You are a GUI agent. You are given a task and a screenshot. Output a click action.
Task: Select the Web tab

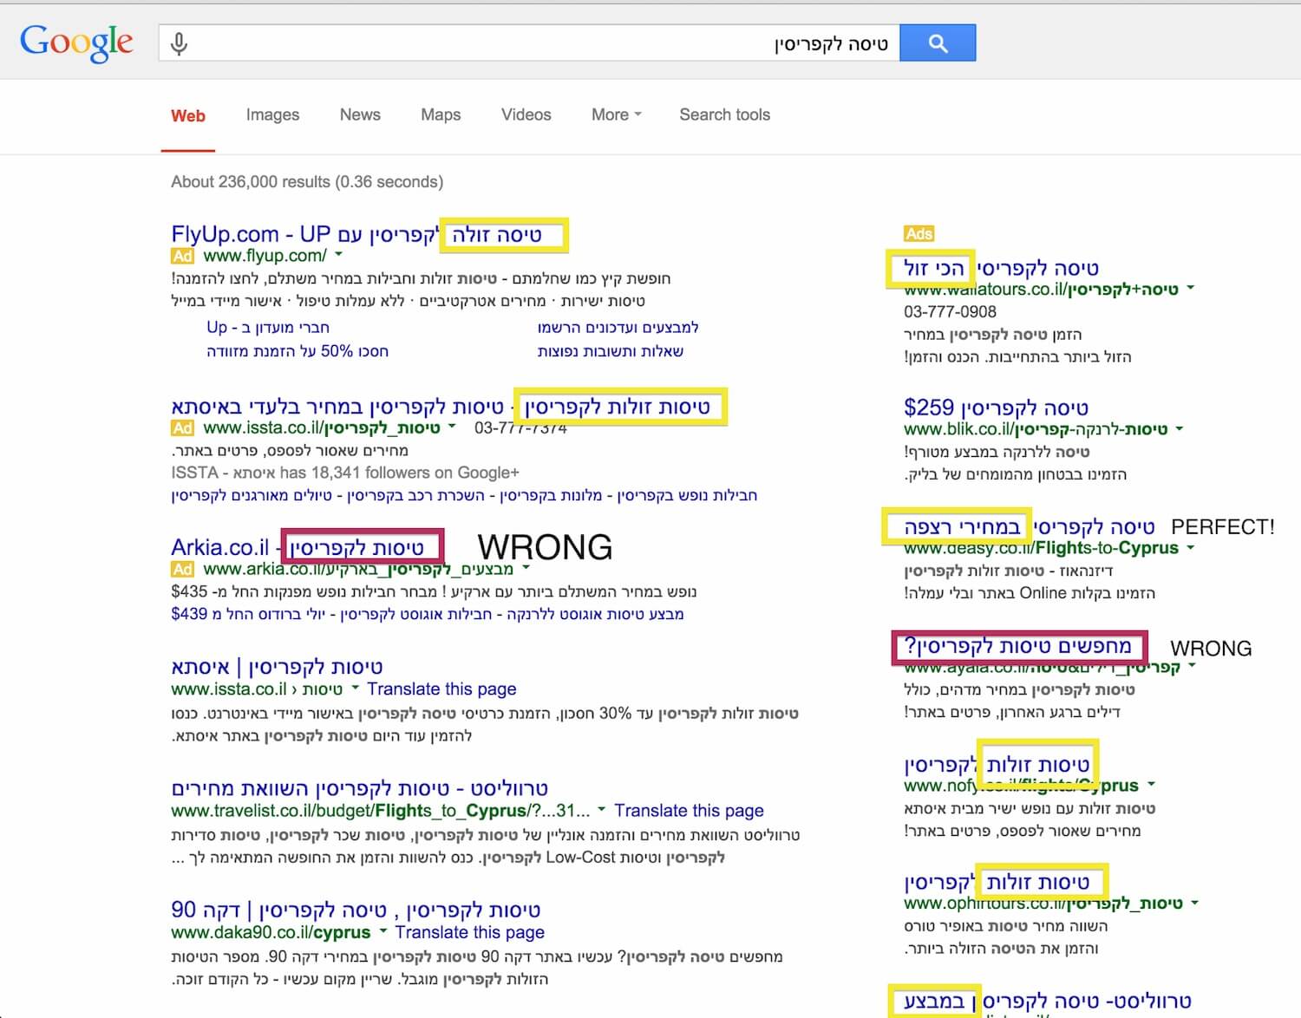188,115
